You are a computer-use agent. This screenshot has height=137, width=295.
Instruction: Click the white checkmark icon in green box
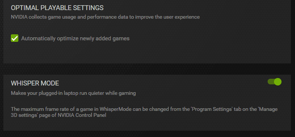pos(15,38)
